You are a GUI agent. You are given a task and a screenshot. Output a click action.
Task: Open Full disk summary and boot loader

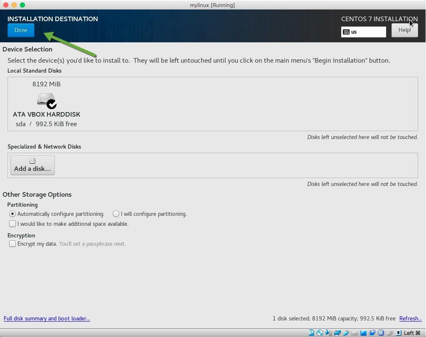[47, 318]
